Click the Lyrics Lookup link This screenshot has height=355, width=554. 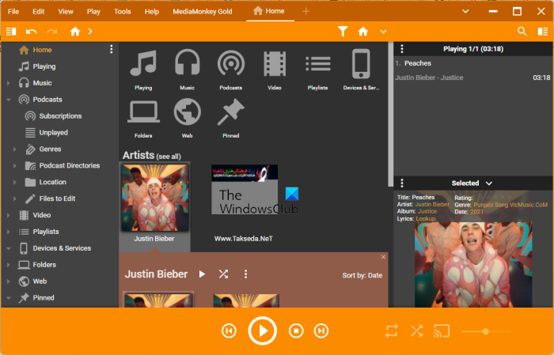(x=427, y=218)
